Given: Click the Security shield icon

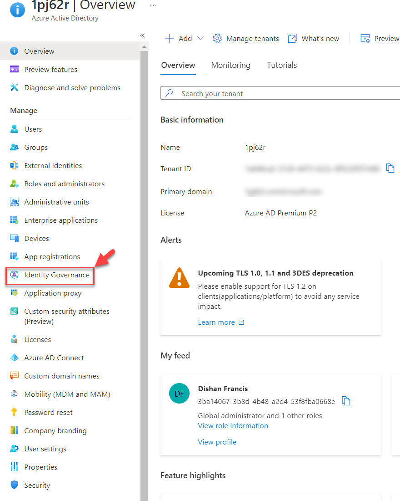Looking at the screenshot, I should pos(15,486).
